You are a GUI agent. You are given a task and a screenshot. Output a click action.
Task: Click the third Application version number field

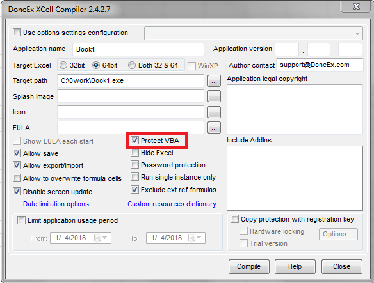tap(350, 49)
